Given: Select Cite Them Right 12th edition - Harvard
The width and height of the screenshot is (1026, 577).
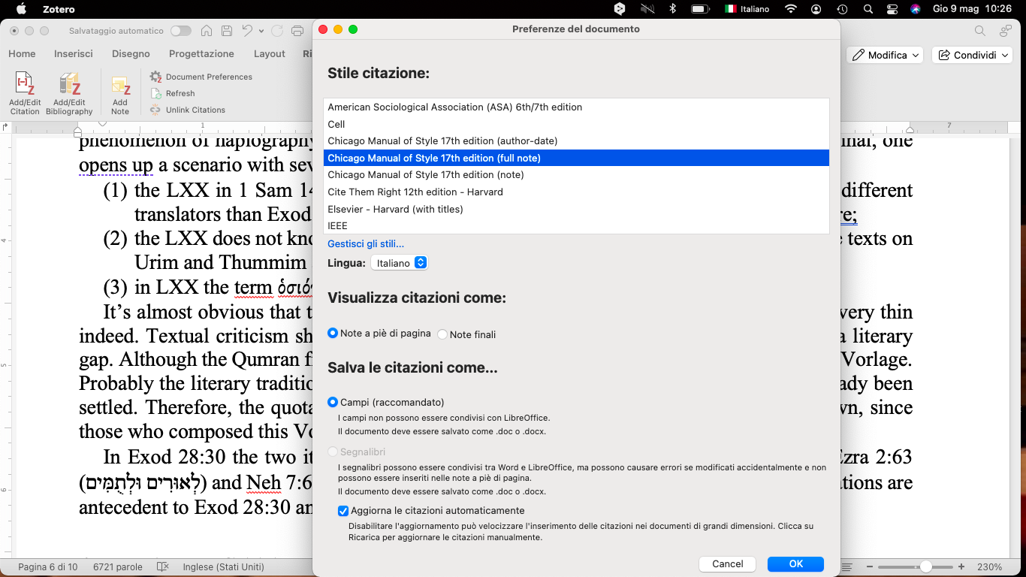Looking at the screenshot, I should point(576,192).
